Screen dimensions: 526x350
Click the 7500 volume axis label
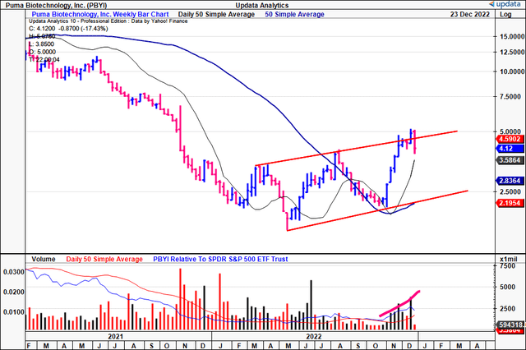coord(507,266)
